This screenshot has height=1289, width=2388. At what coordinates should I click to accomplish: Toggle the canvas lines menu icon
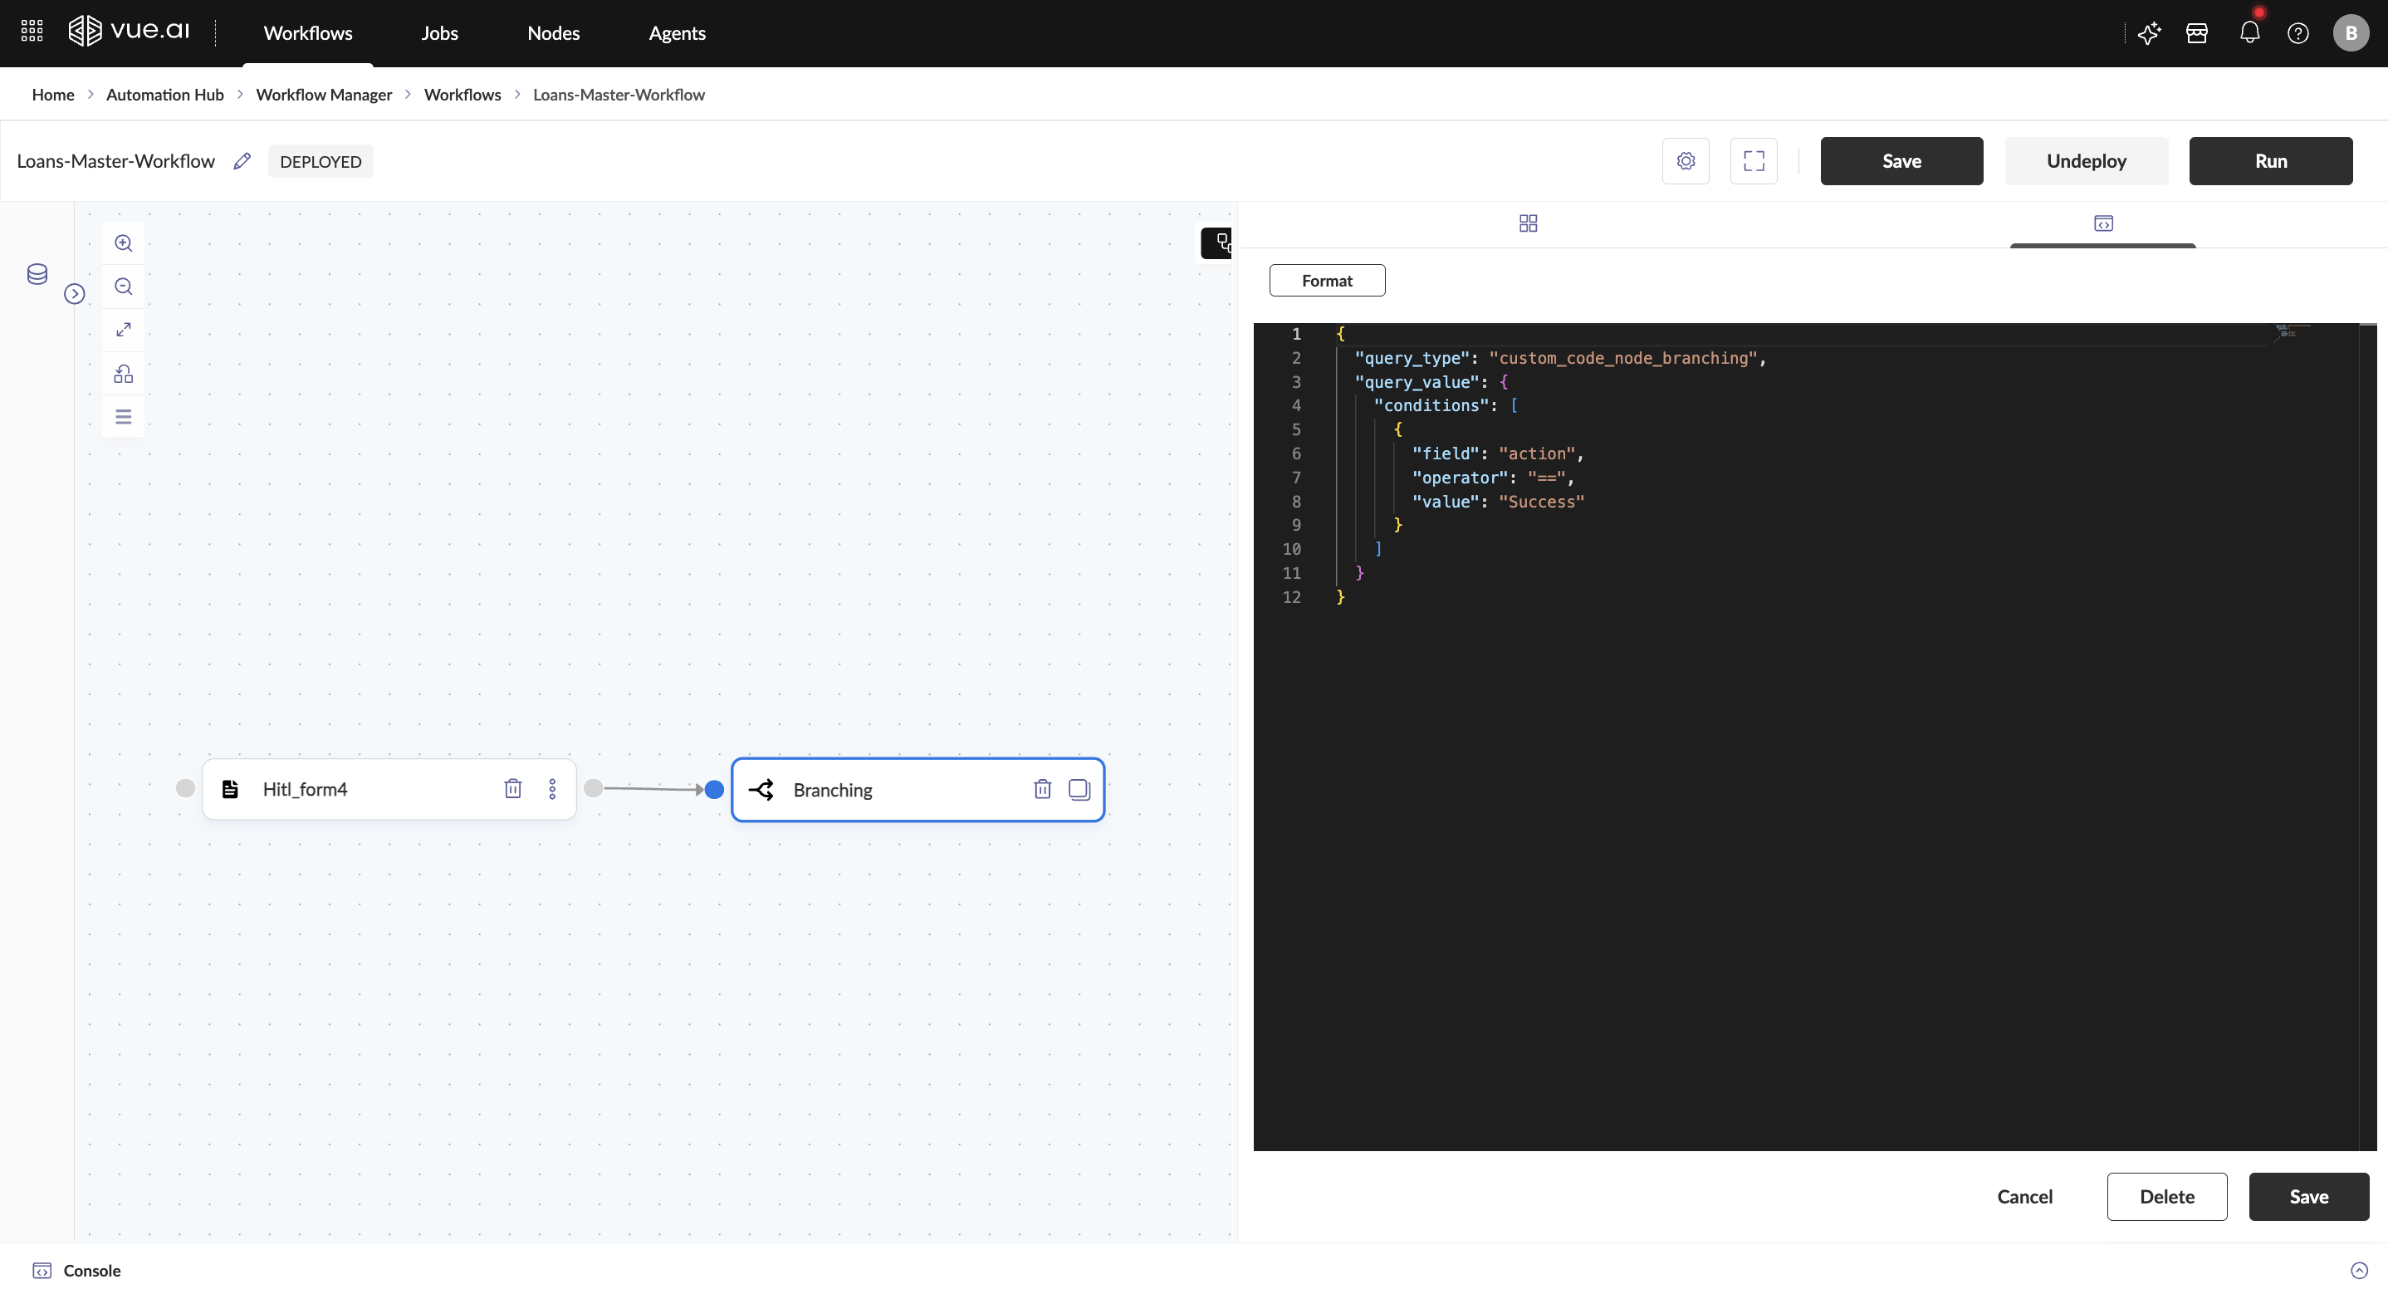click(x=123, y=416)
